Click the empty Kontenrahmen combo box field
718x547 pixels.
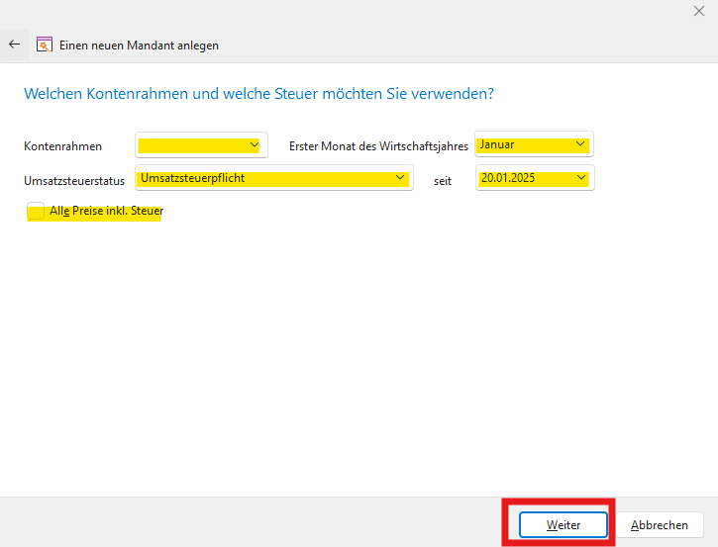coord(192,145)
